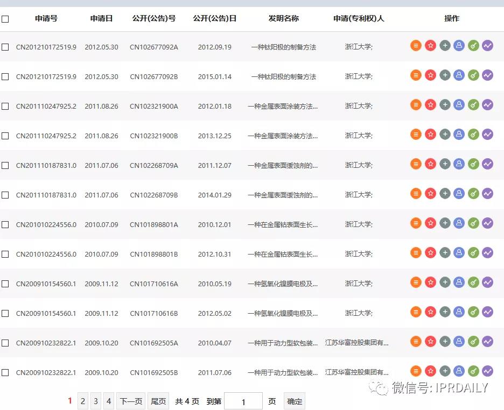Viewport: 504px width, 410px height.
Task: Select checkbox for publication CN102321900A
Action: click(5, 107)
